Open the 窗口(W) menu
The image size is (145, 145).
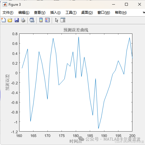[104, 13]
